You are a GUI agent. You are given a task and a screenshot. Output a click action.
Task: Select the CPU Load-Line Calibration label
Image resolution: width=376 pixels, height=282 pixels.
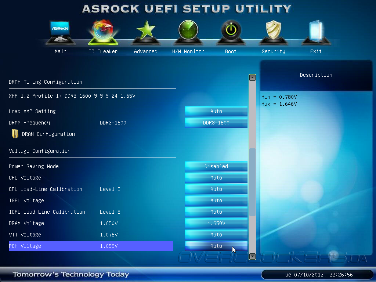tap(46, 189)
